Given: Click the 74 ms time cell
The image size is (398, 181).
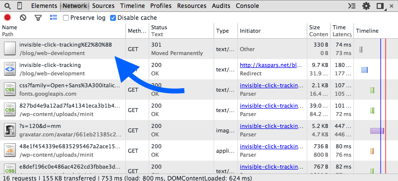Looking at the screenshot, I should point(343,45).
